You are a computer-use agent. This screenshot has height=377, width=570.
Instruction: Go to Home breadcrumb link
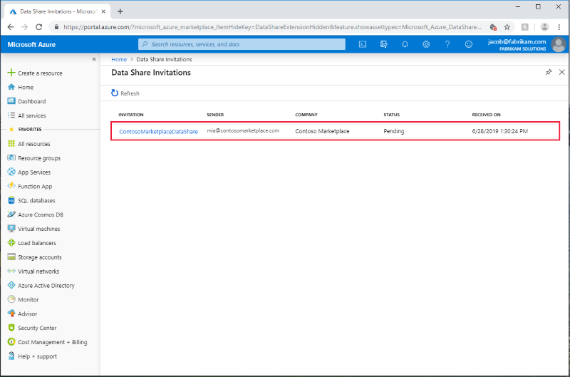pyautogui.click(x=119, y=59)
